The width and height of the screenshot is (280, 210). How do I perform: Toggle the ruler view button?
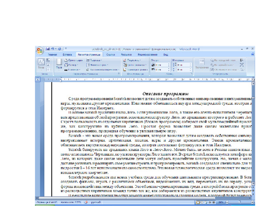tap(253, 79)
